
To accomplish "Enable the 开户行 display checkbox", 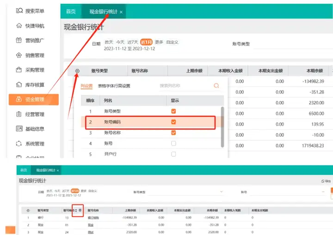I will tap(173, 154).
